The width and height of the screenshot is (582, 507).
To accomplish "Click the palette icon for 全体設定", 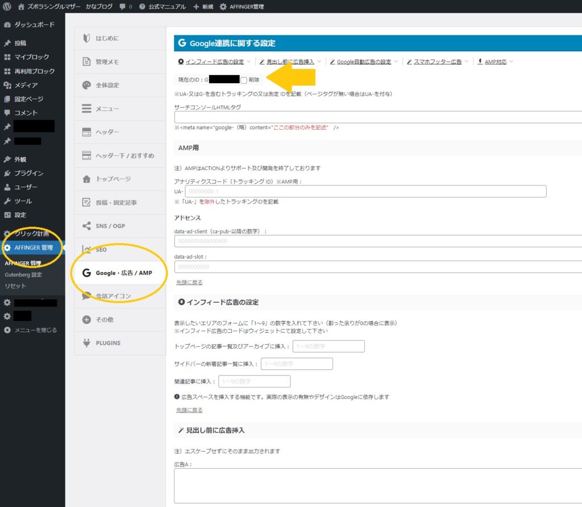I will tap(86, 85).
